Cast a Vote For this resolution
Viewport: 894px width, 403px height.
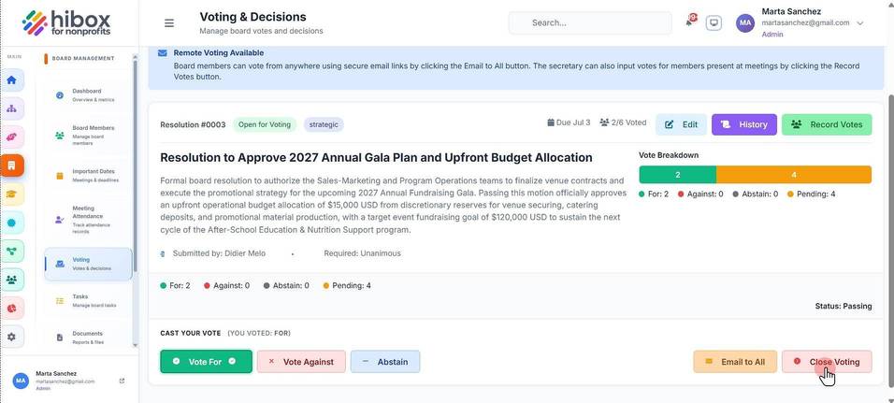pos(206,361)
